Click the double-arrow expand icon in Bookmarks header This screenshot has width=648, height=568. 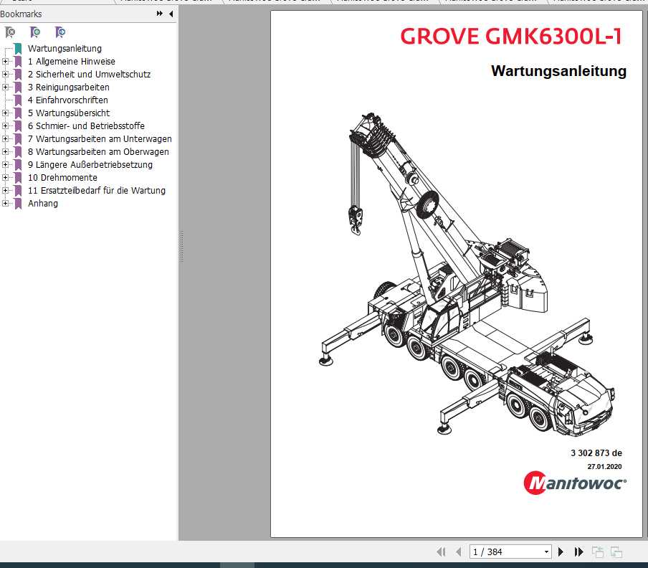pyautogui.click(x=160, y=14)
